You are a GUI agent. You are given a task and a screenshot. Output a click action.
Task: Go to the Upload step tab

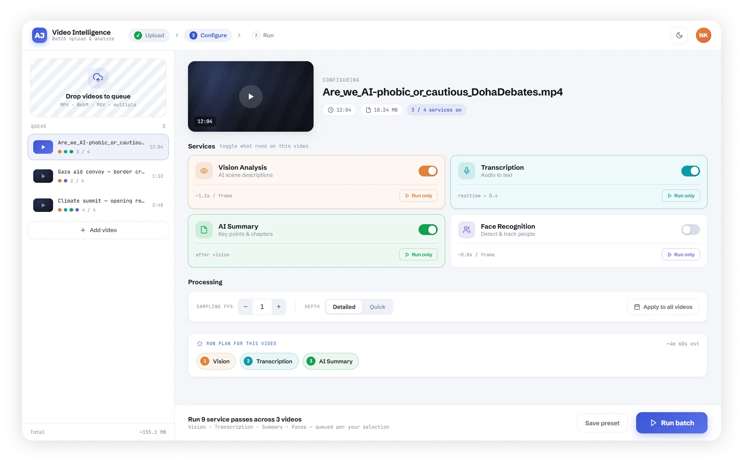[x=149, y=35]
